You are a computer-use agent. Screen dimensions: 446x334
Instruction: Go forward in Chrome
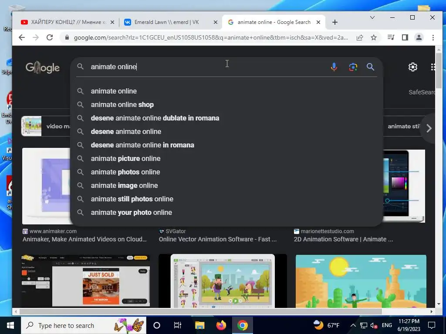click(36, 37)
